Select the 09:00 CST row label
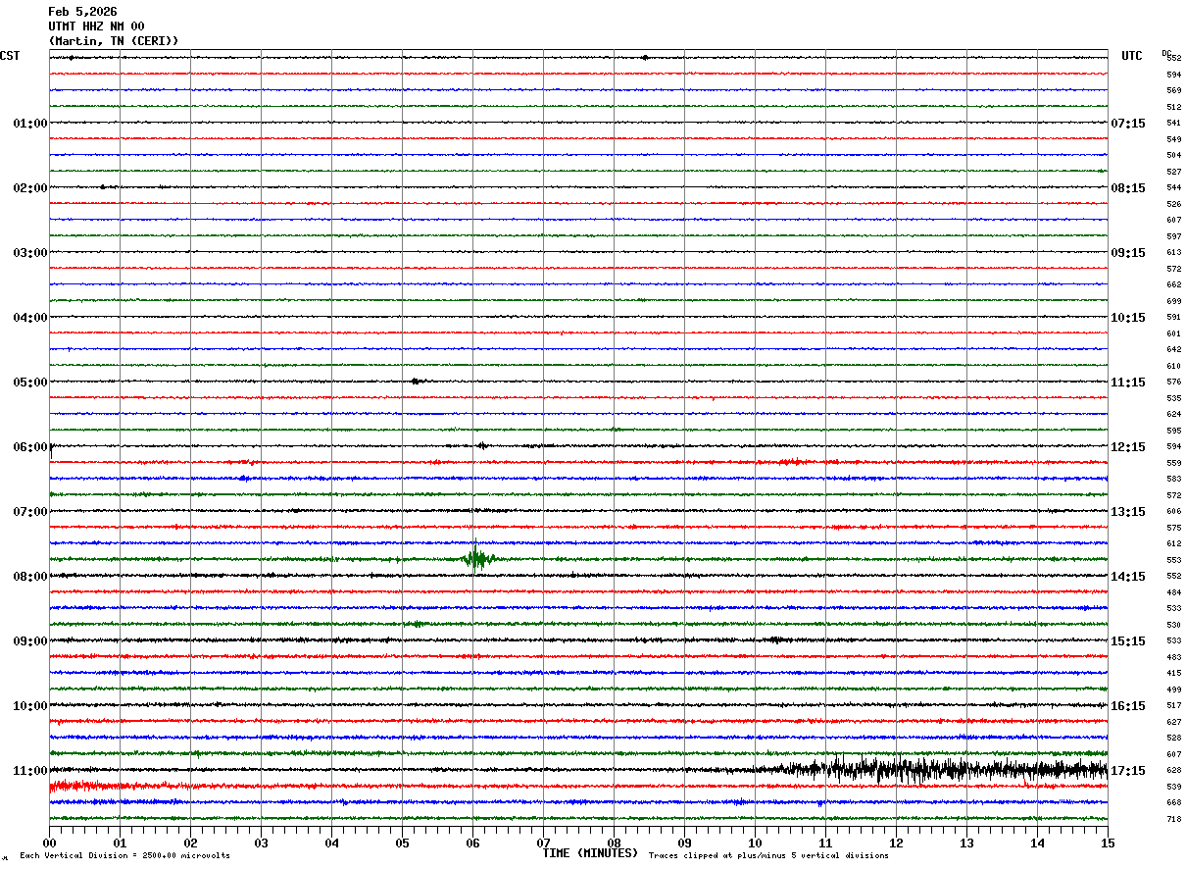The height and width of the screenshot is (869, 1186). tap(30, 641)
